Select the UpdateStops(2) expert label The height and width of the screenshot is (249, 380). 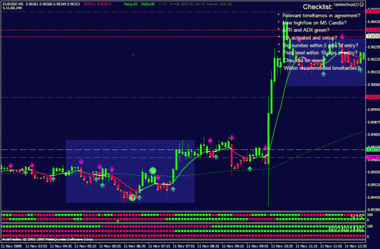[346, 4]
